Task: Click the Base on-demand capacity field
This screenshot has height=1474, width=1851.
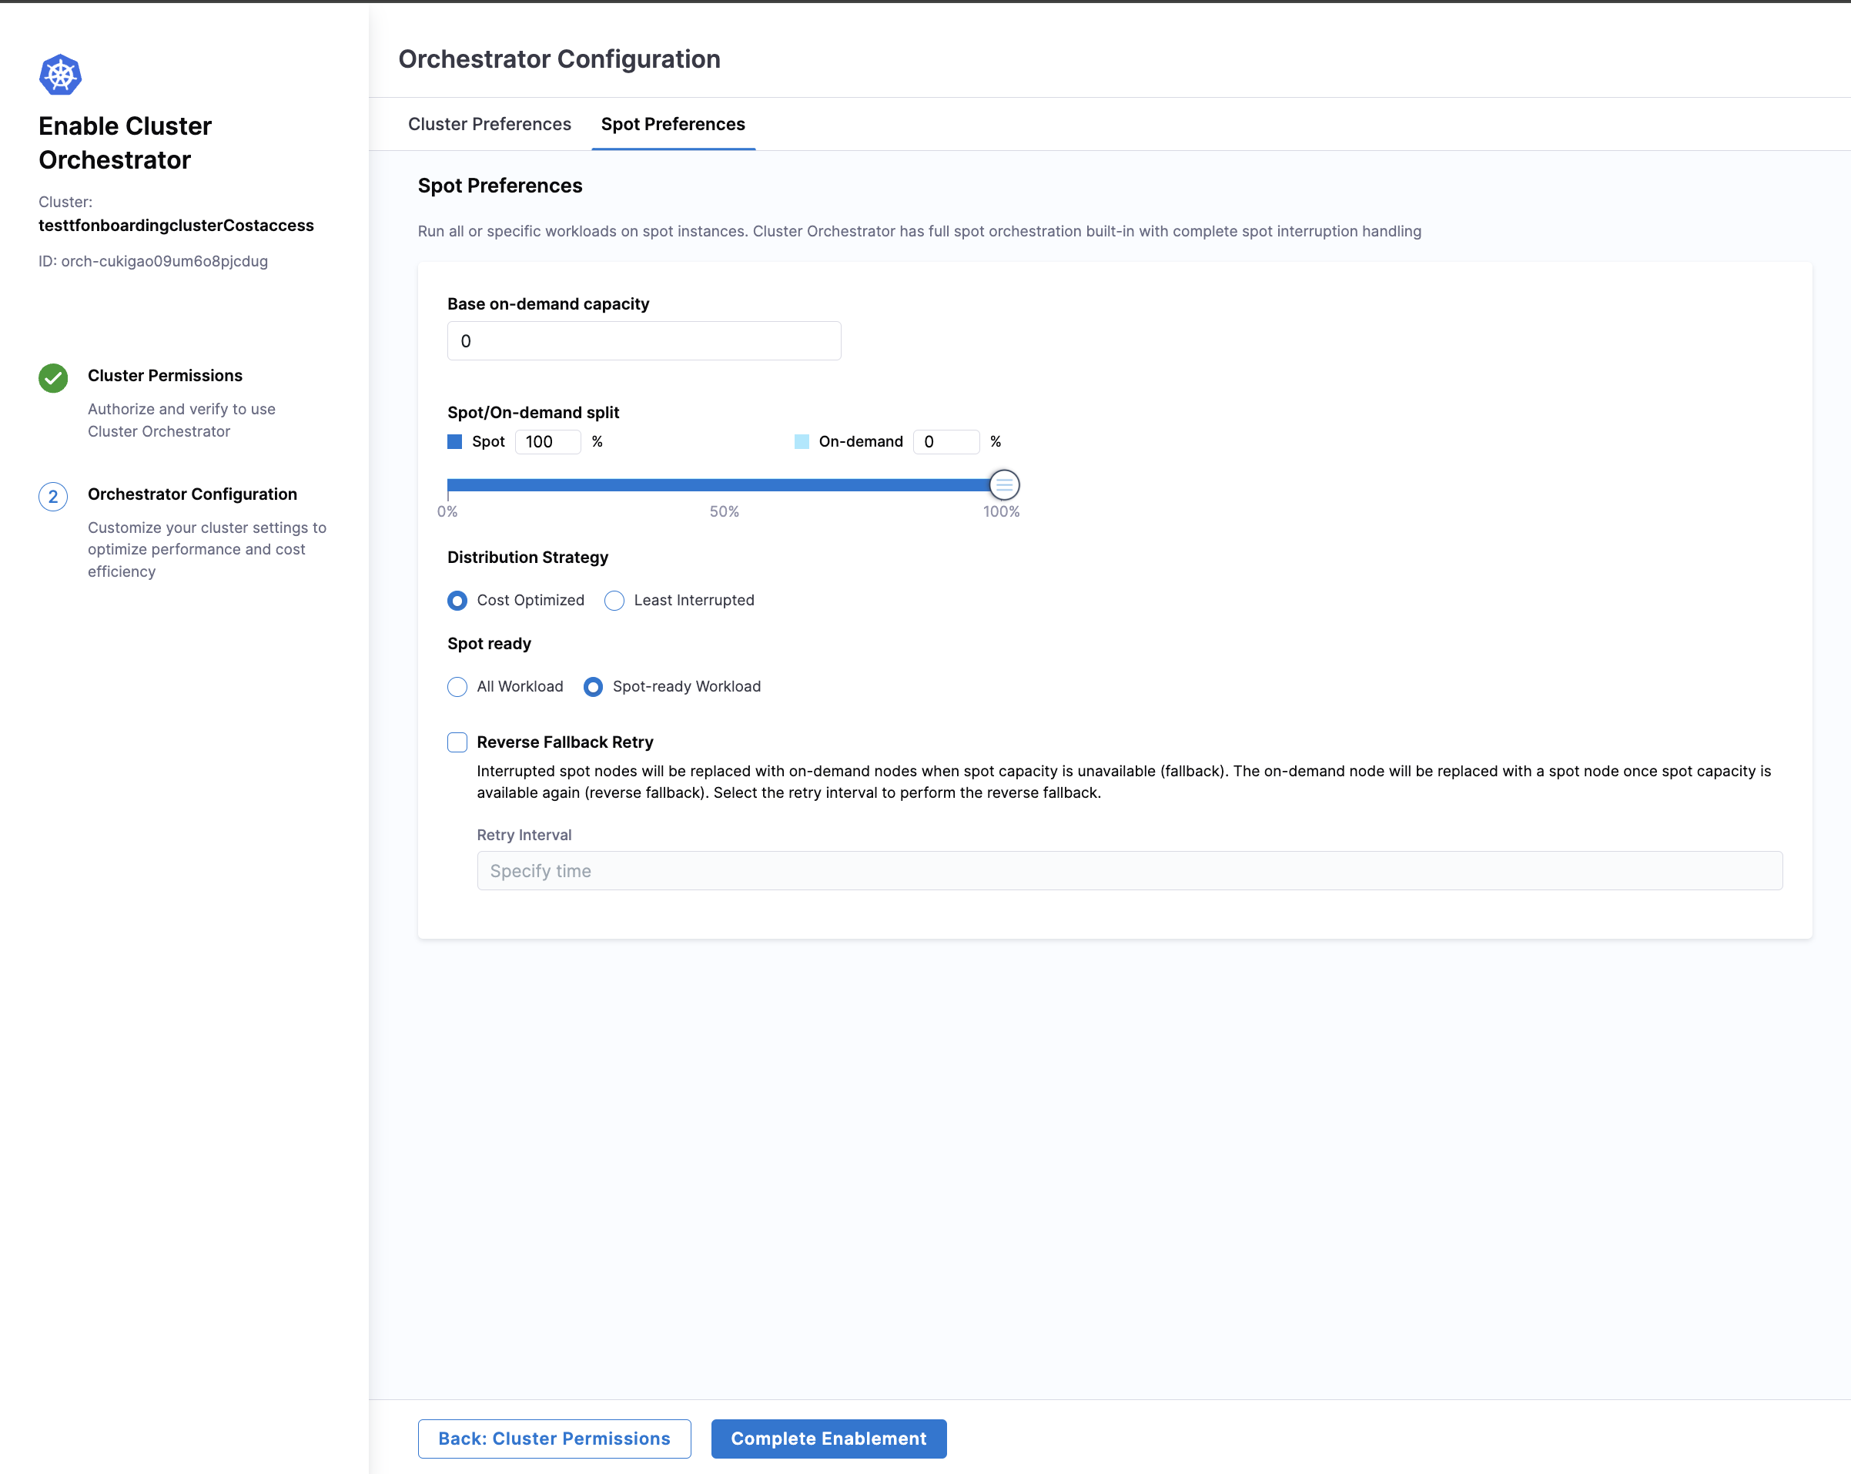Action: pos(644,341)
